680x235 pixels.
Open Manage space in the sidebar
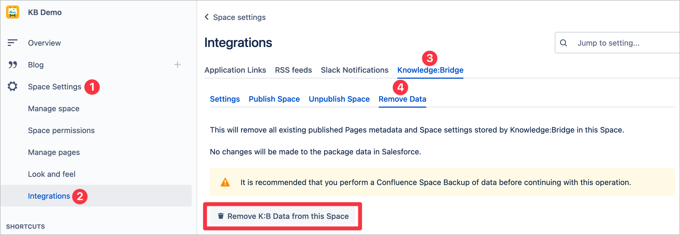(54, 108)
